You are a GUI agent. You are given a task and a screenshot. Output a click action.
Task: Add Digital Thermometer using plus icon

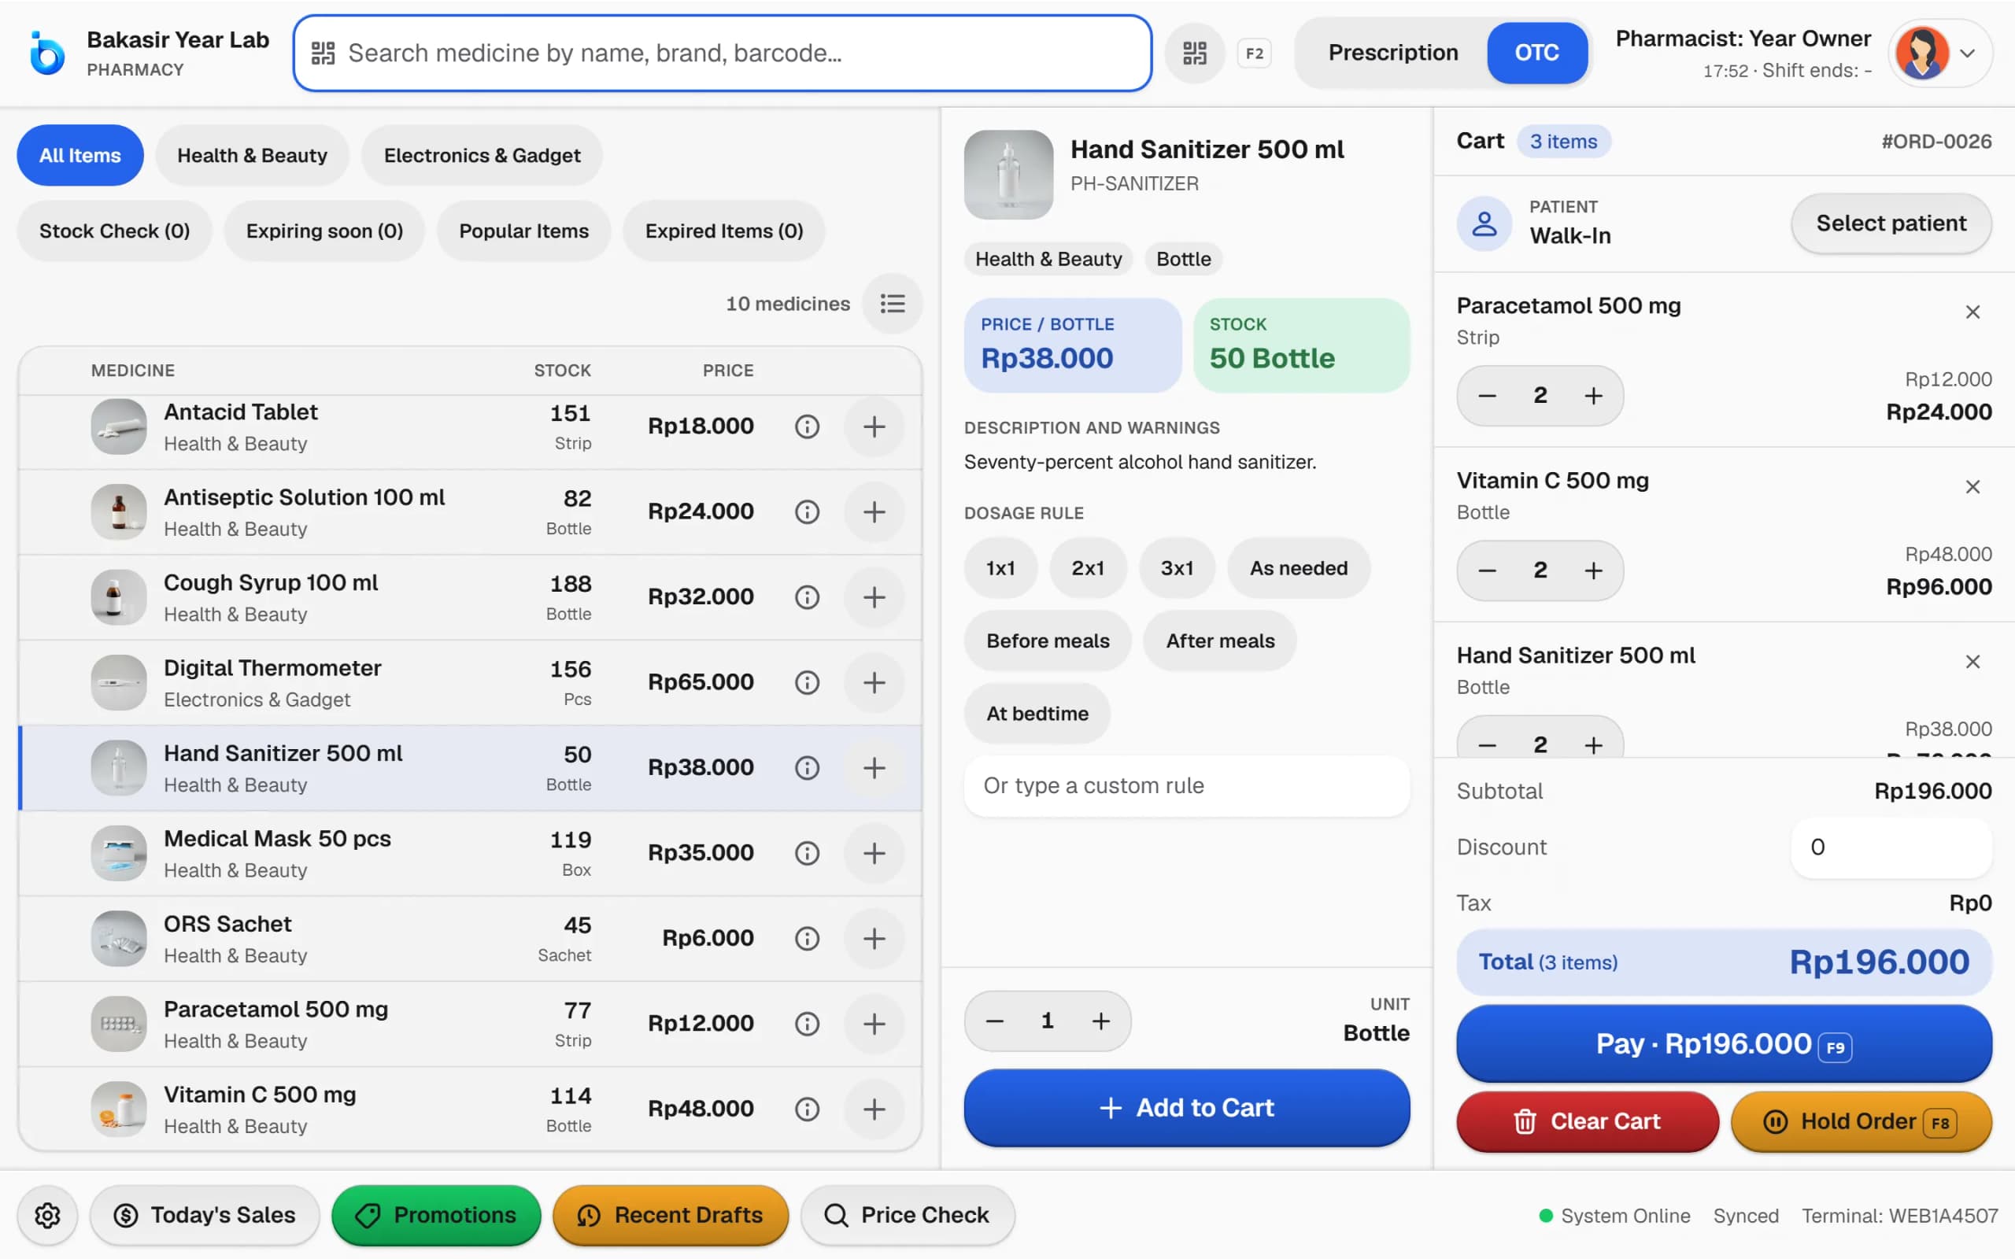point(874,683)
